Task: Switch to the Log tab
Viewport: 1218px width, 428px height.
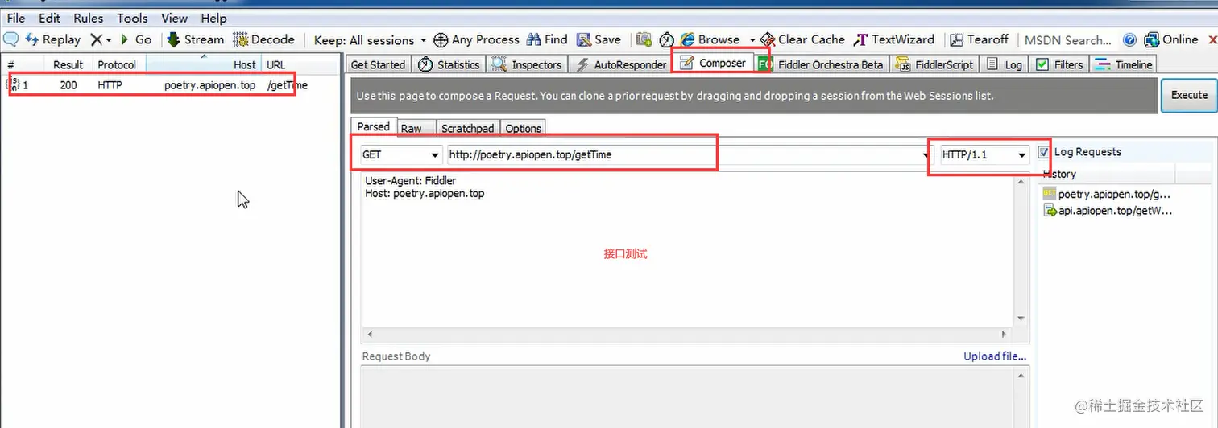Action: coord(1005,64)
